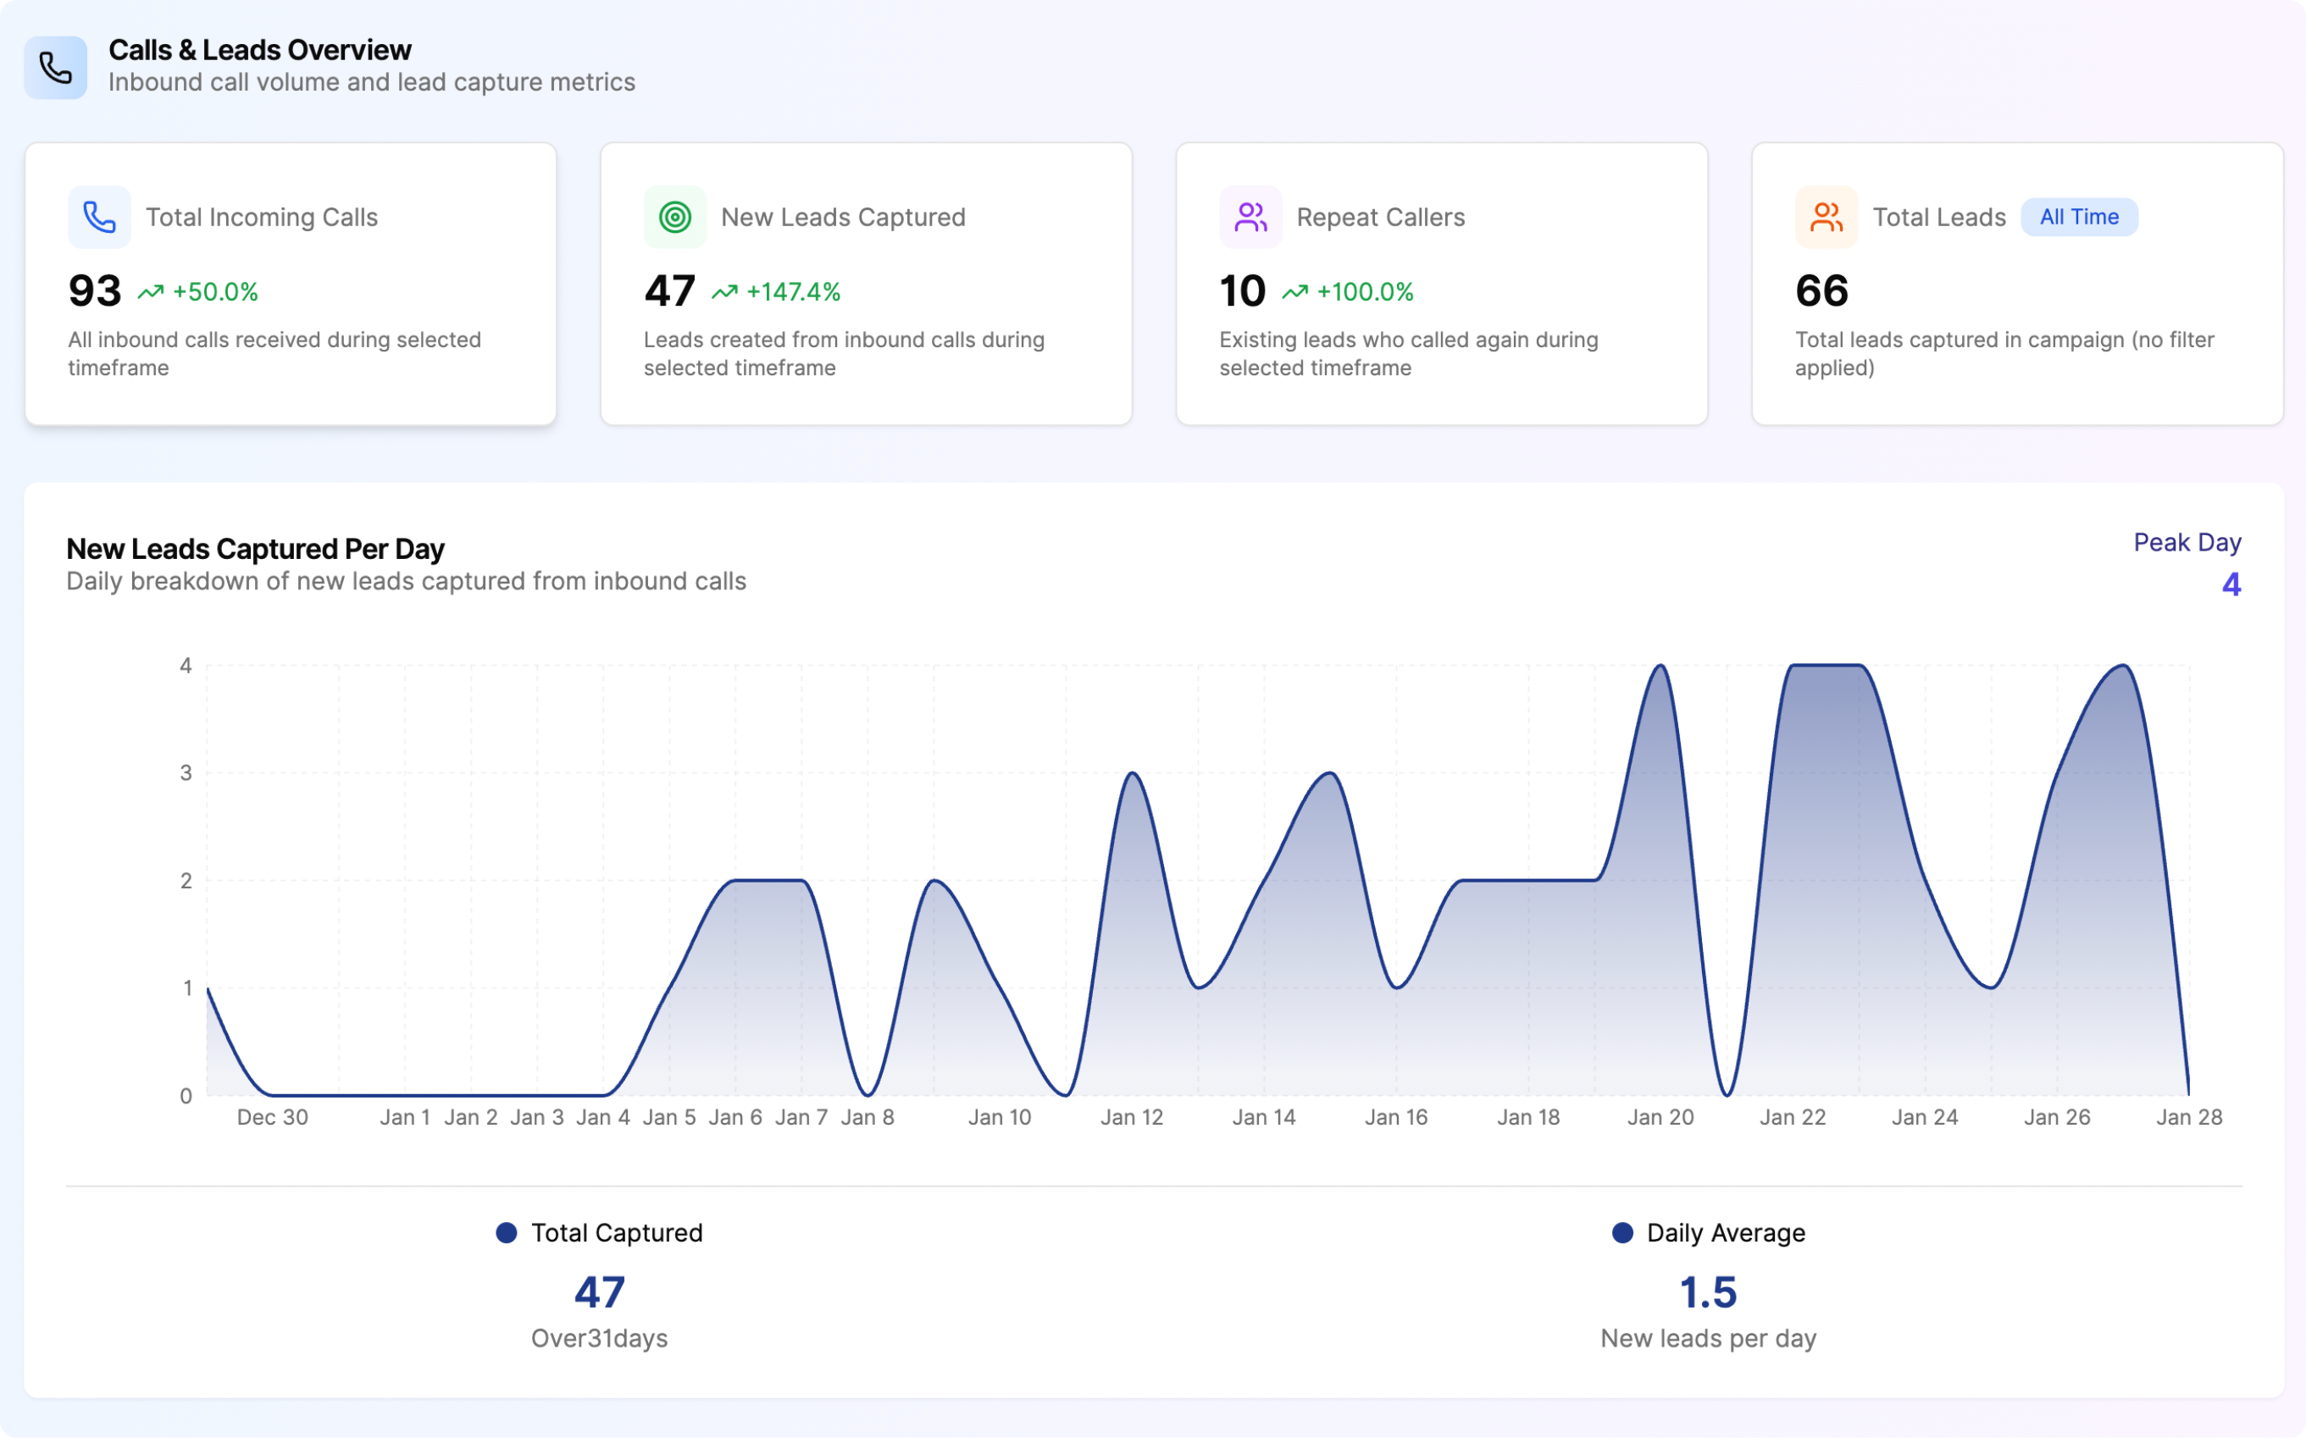This screenshot has height=1438, width=2306.
Task: Click the trend arrow next to +100.0%
Action: point(1294,292)
